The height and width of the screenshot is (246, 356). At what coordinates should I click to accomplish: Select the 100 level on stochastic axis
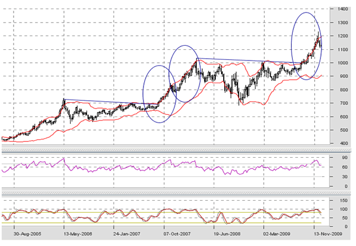[344, 209]
